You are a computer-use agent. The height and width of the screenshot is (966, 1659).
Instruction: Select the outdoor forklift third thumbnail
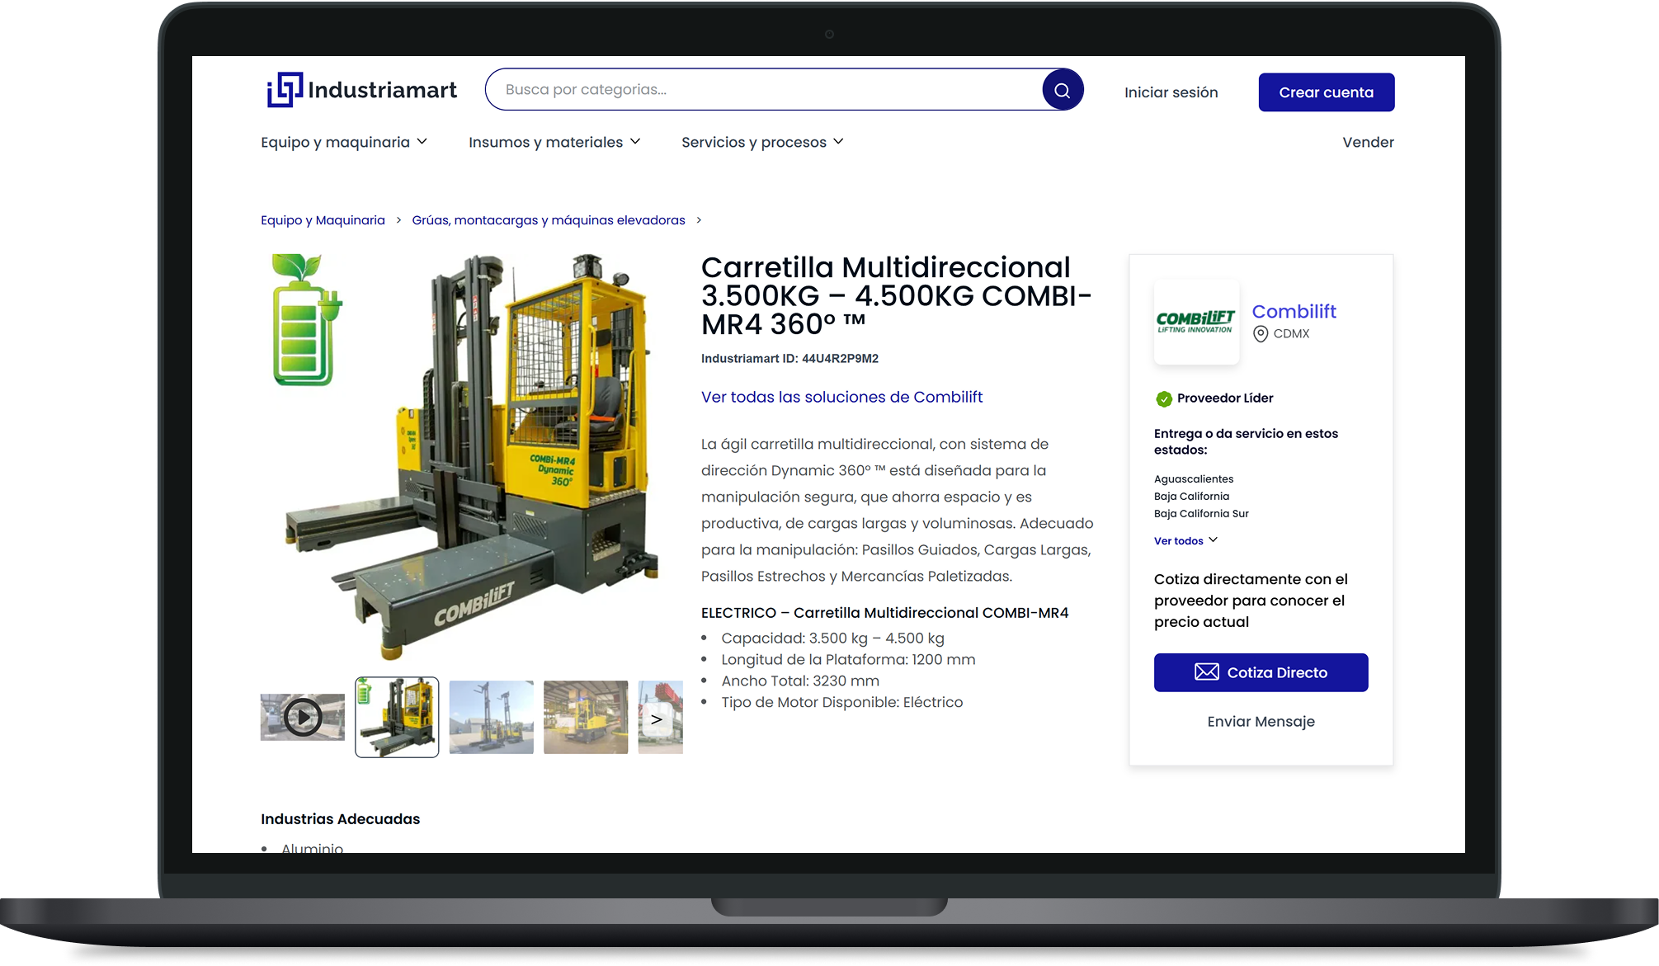point(492,717)
